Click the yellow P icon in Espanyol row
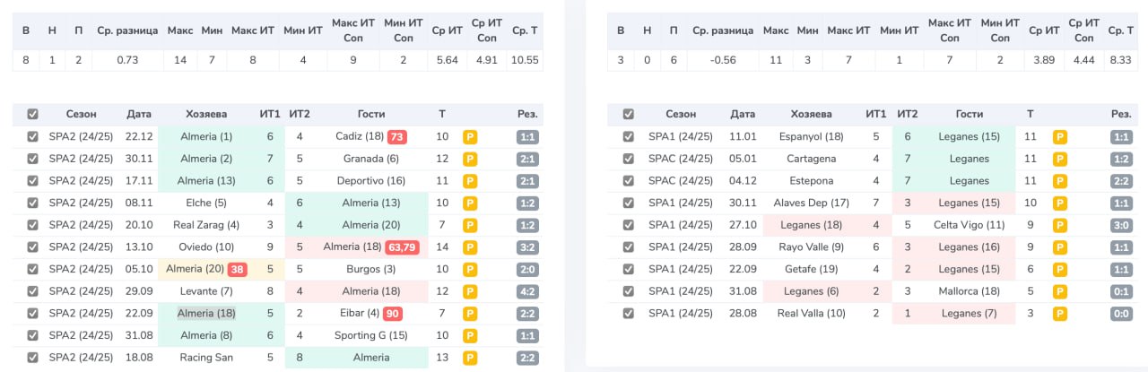 click(1059, 137)
